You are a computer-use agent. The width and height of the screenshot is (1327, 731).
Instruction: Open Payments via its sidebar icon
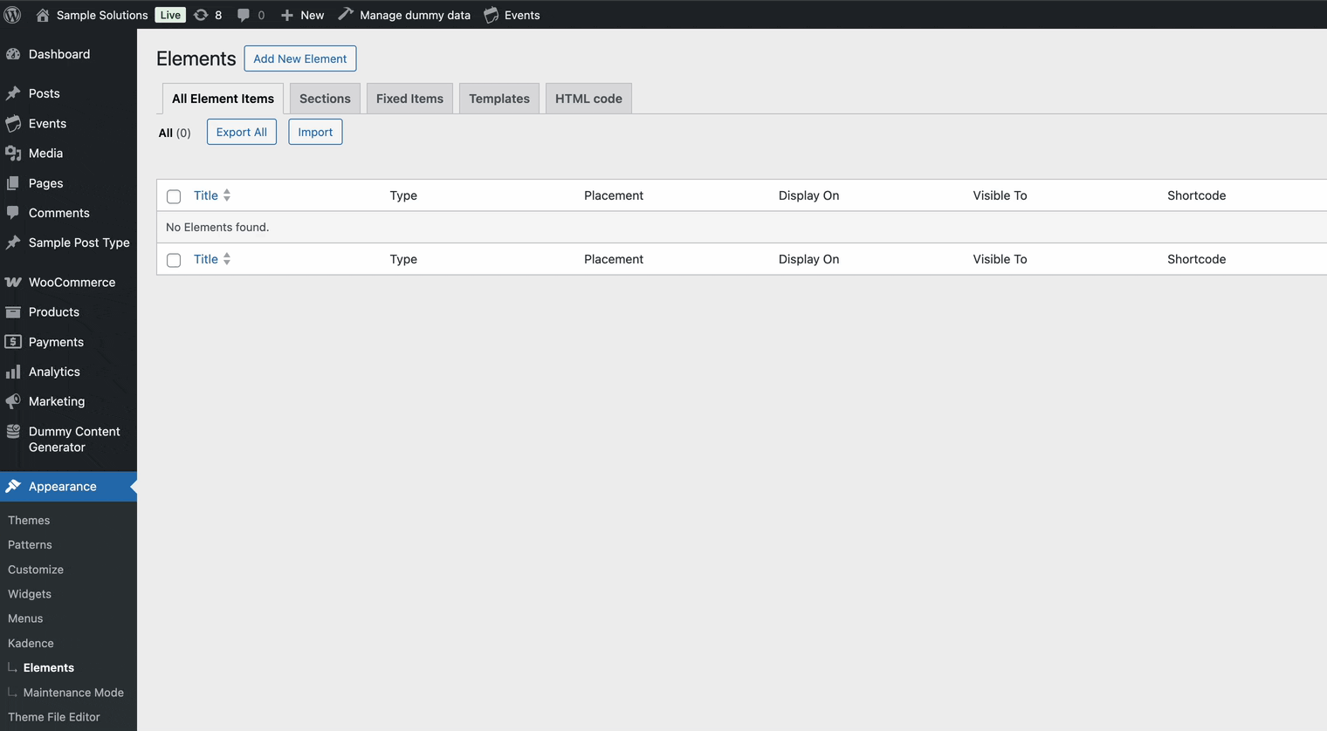14,342
